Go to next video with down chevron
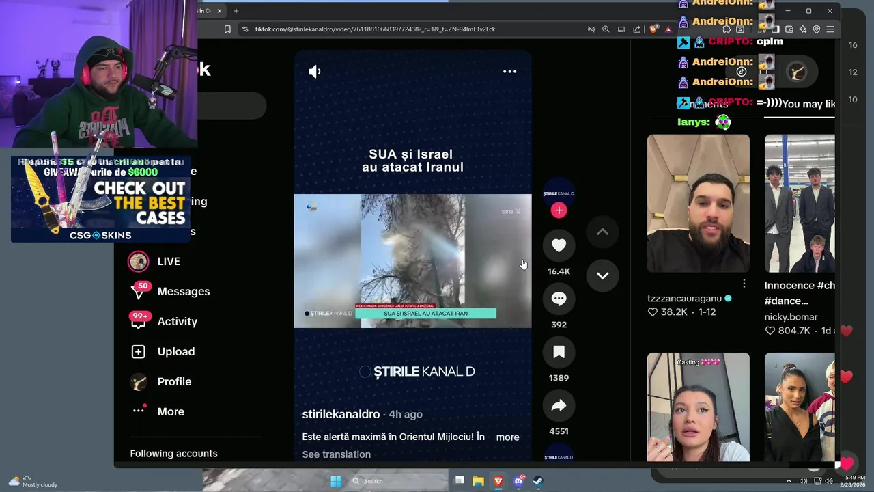874x492 pixels. tap(602, 275)
